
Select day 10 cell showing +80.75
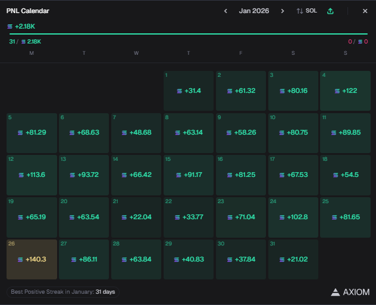pos(293,133)
